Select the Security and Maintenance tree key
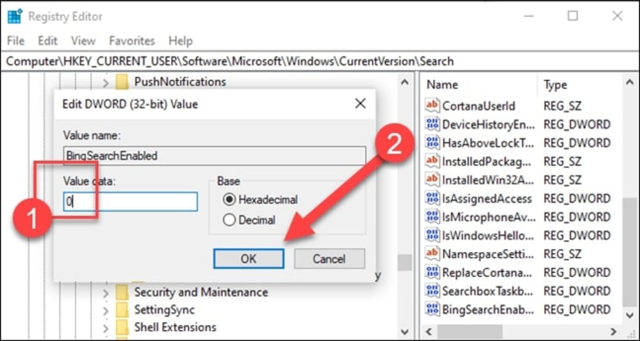 pyautogui.click(x=201, y=293)
